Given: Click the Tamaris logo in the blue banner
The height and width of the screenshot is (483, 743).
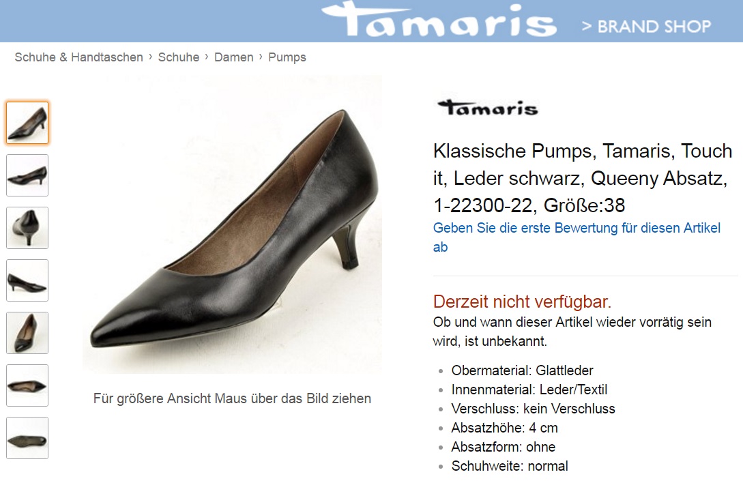Looking at the screenshot, I should 439,19.
